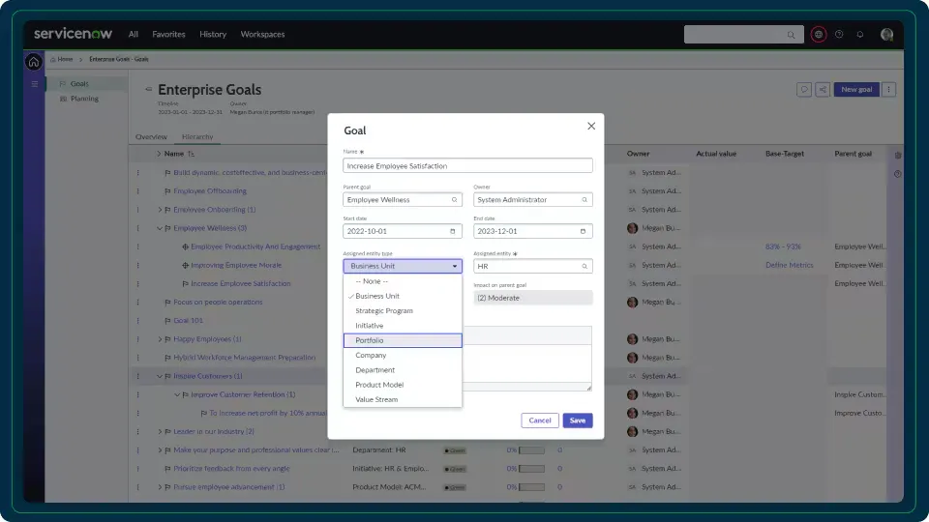The image size is (929, 522).
Task: Open the user profile avatar
Action: coord(886,35)
